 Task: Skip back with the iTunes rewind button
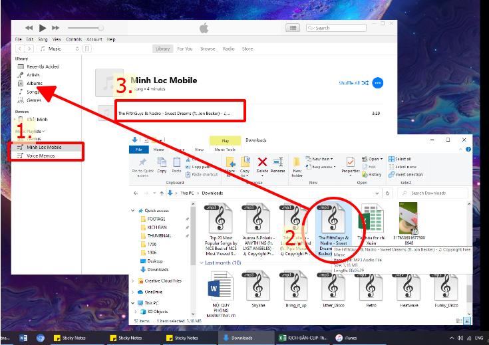[x=29, y=28]
